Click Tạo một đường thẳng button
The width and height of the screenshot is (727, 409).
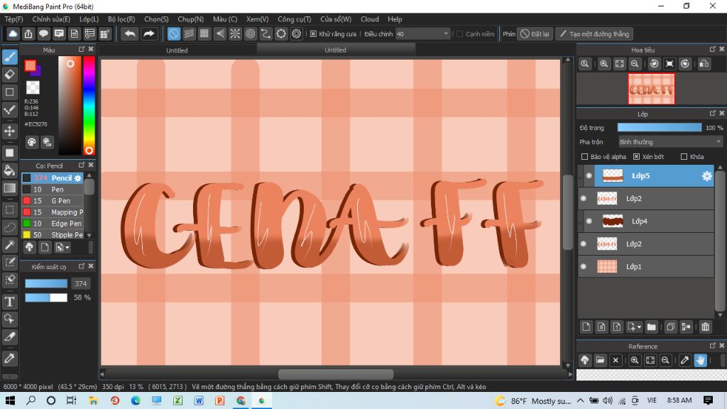pyautogui.click(x=594, y=34)
